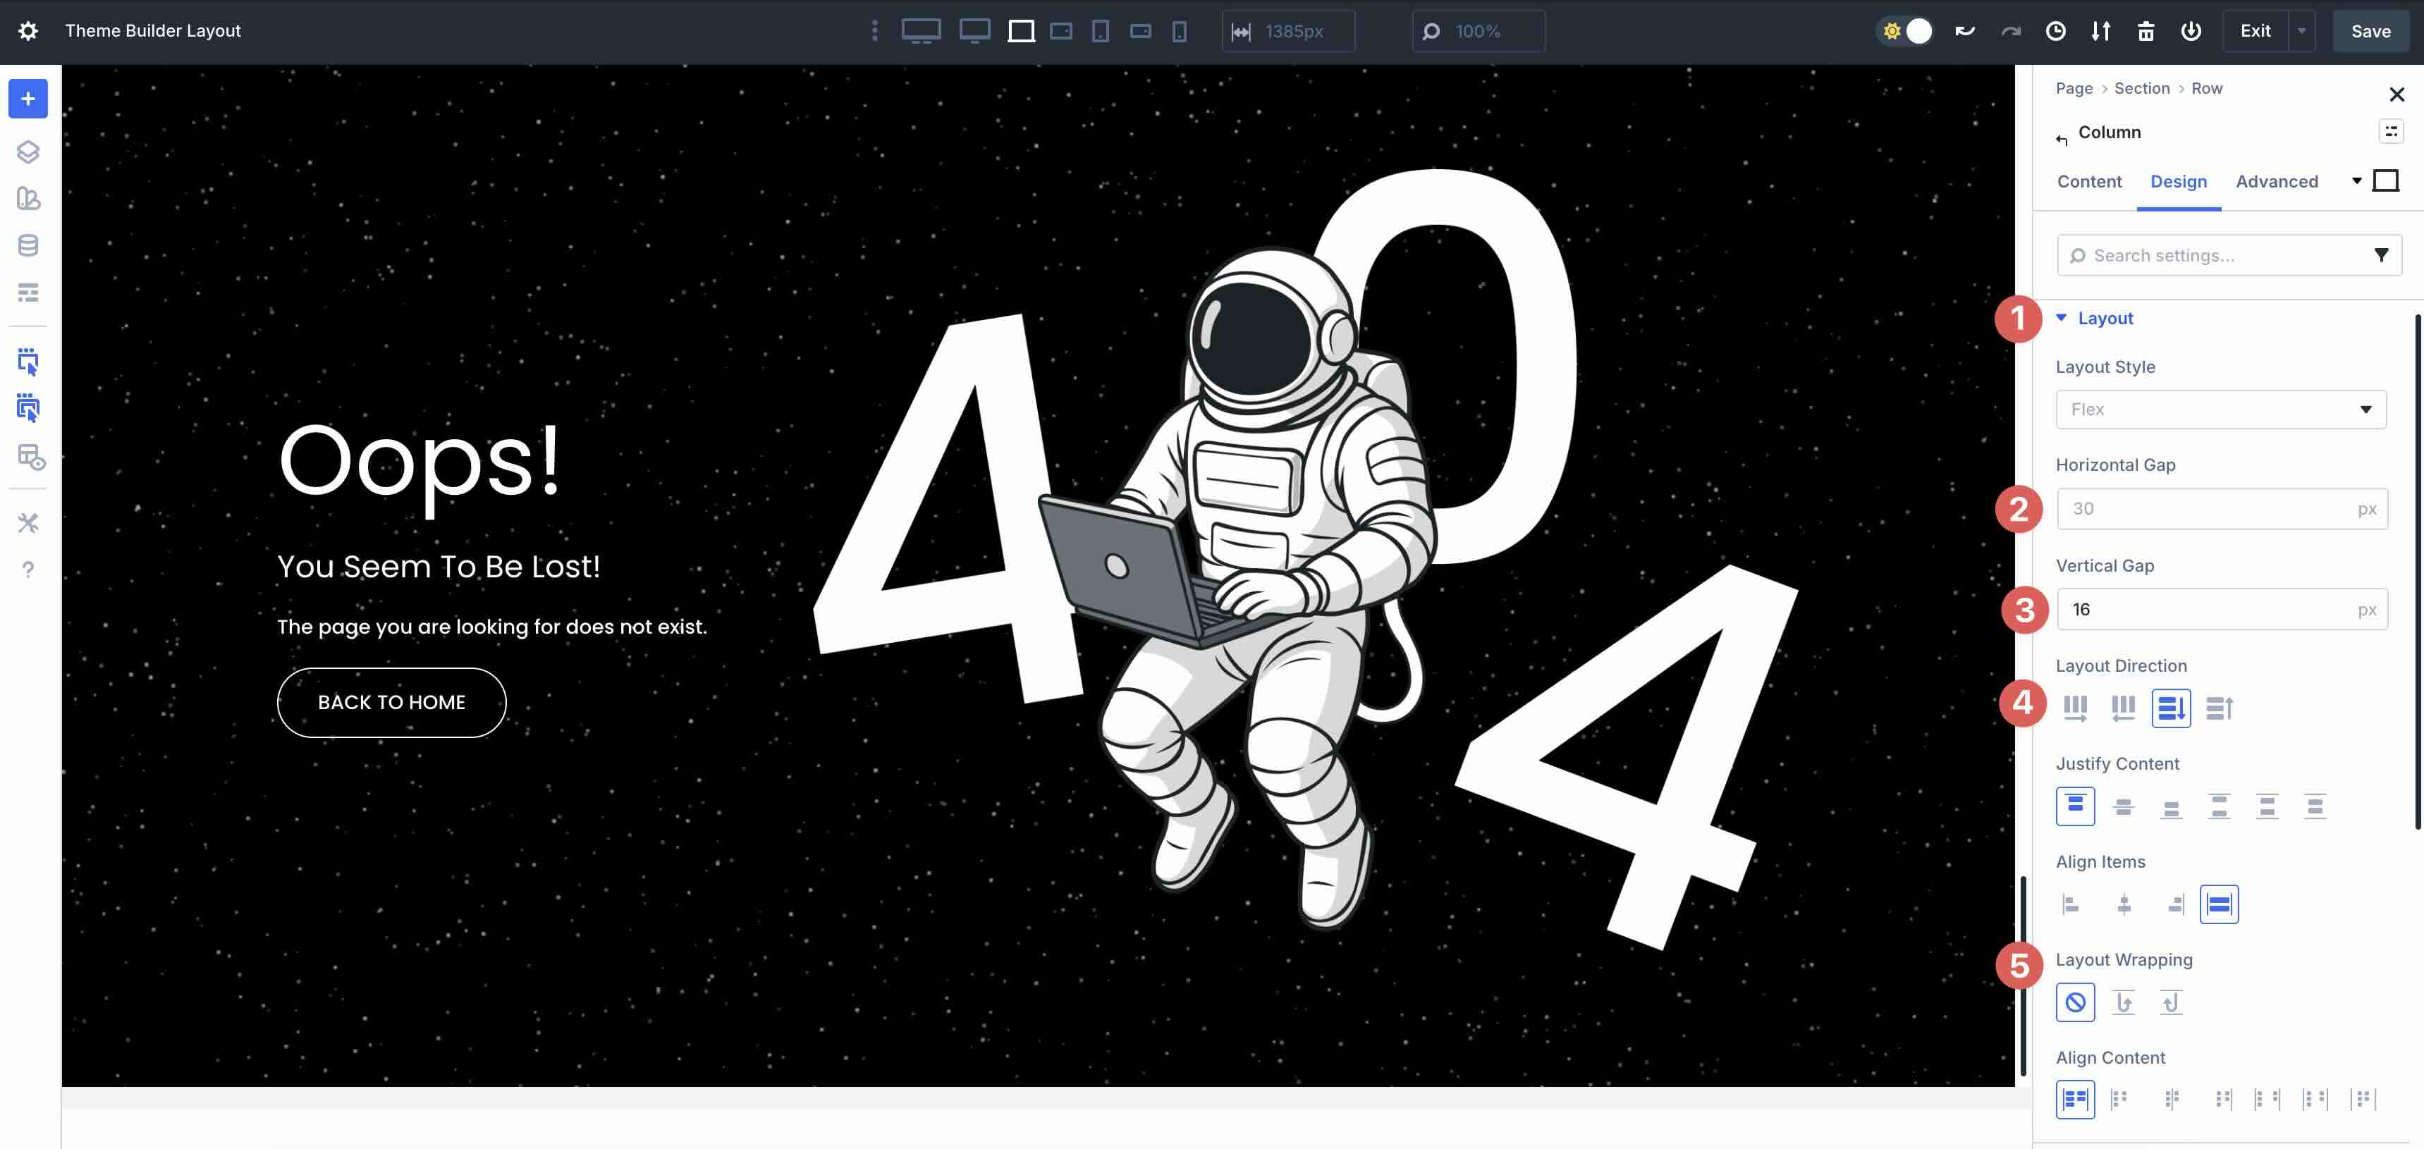This screenshot has height=1149, width=2424.
Task: Click the portability up-down arrows icon
Action: point(2100,31)
